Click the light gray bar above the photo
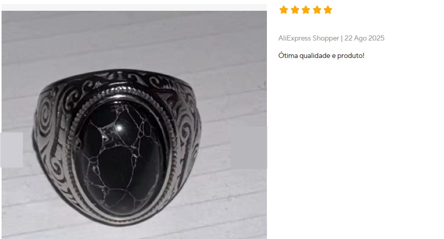 point(134,7)
